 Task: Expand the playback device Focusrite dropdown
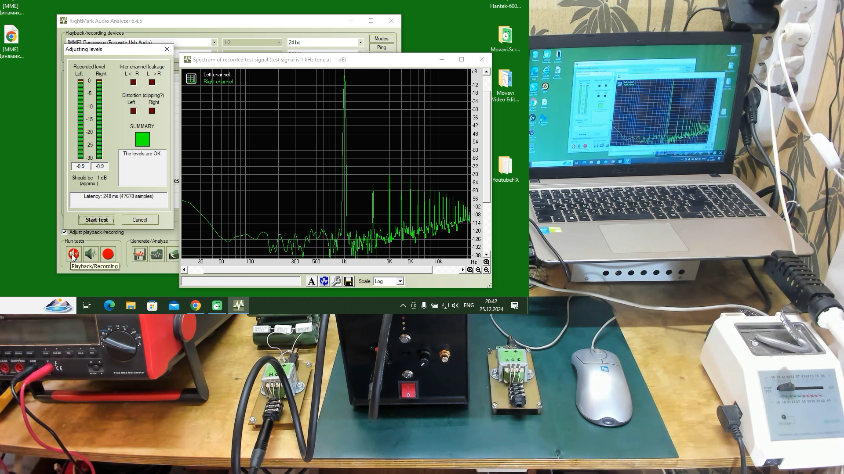214,43
